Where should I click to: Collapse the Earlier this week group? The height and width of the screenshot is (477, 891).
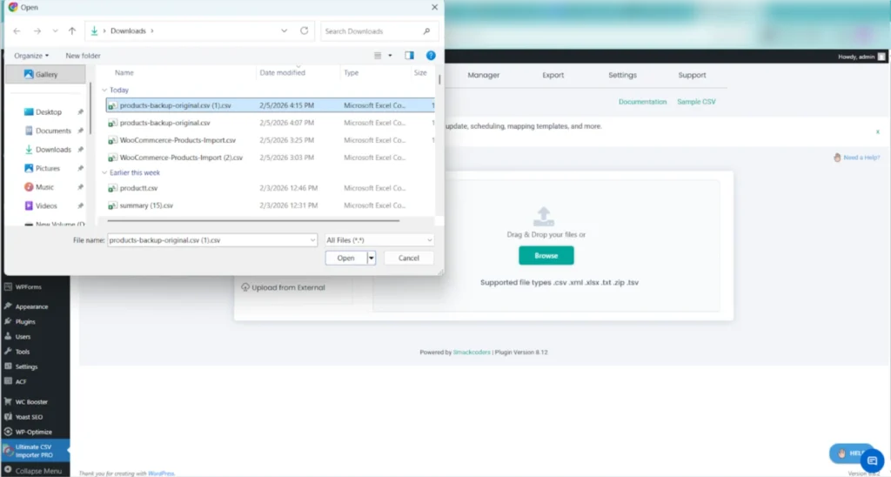pyautogui.click(x=104, y=173)
